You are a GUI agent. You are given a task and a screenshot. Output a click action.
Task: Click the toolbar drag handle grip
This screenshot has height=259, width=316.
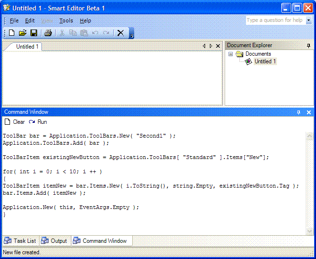click(x=5, y=33)
